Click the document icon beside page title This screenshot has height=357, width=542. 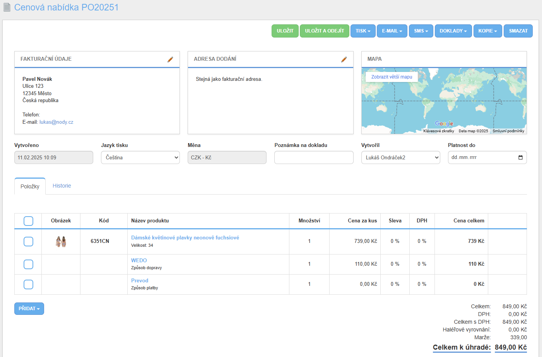[x=7, y=7]
